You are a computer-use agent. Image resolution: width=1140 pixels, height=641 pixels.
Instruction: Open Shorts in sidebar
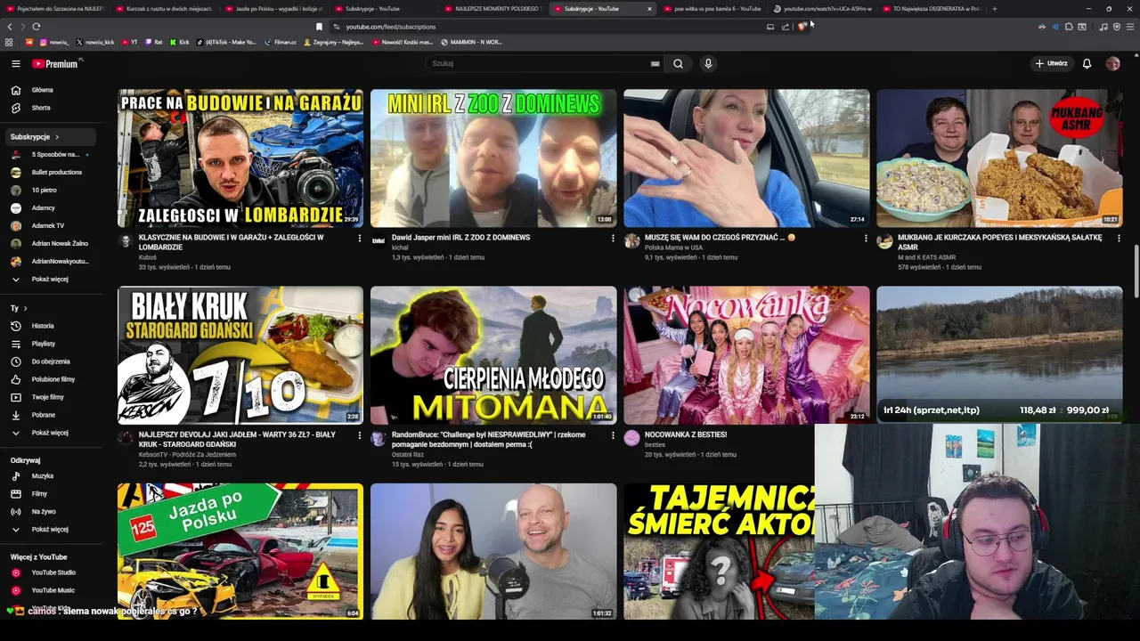41,108
